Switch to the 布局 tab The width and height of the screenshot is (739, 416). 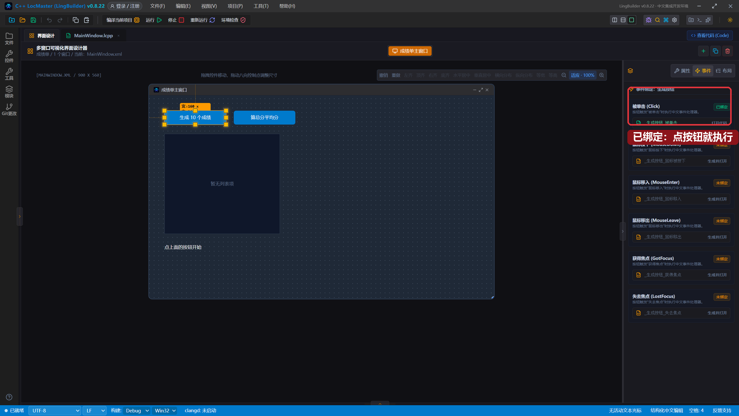tap(724, 71)
